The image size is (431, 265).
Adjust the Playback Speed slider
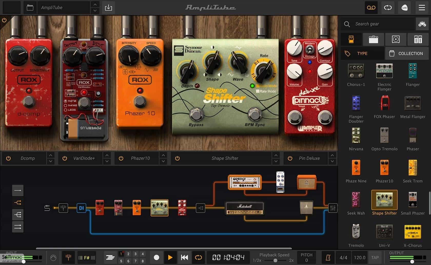pyautogui.click(x=275, y=260)
